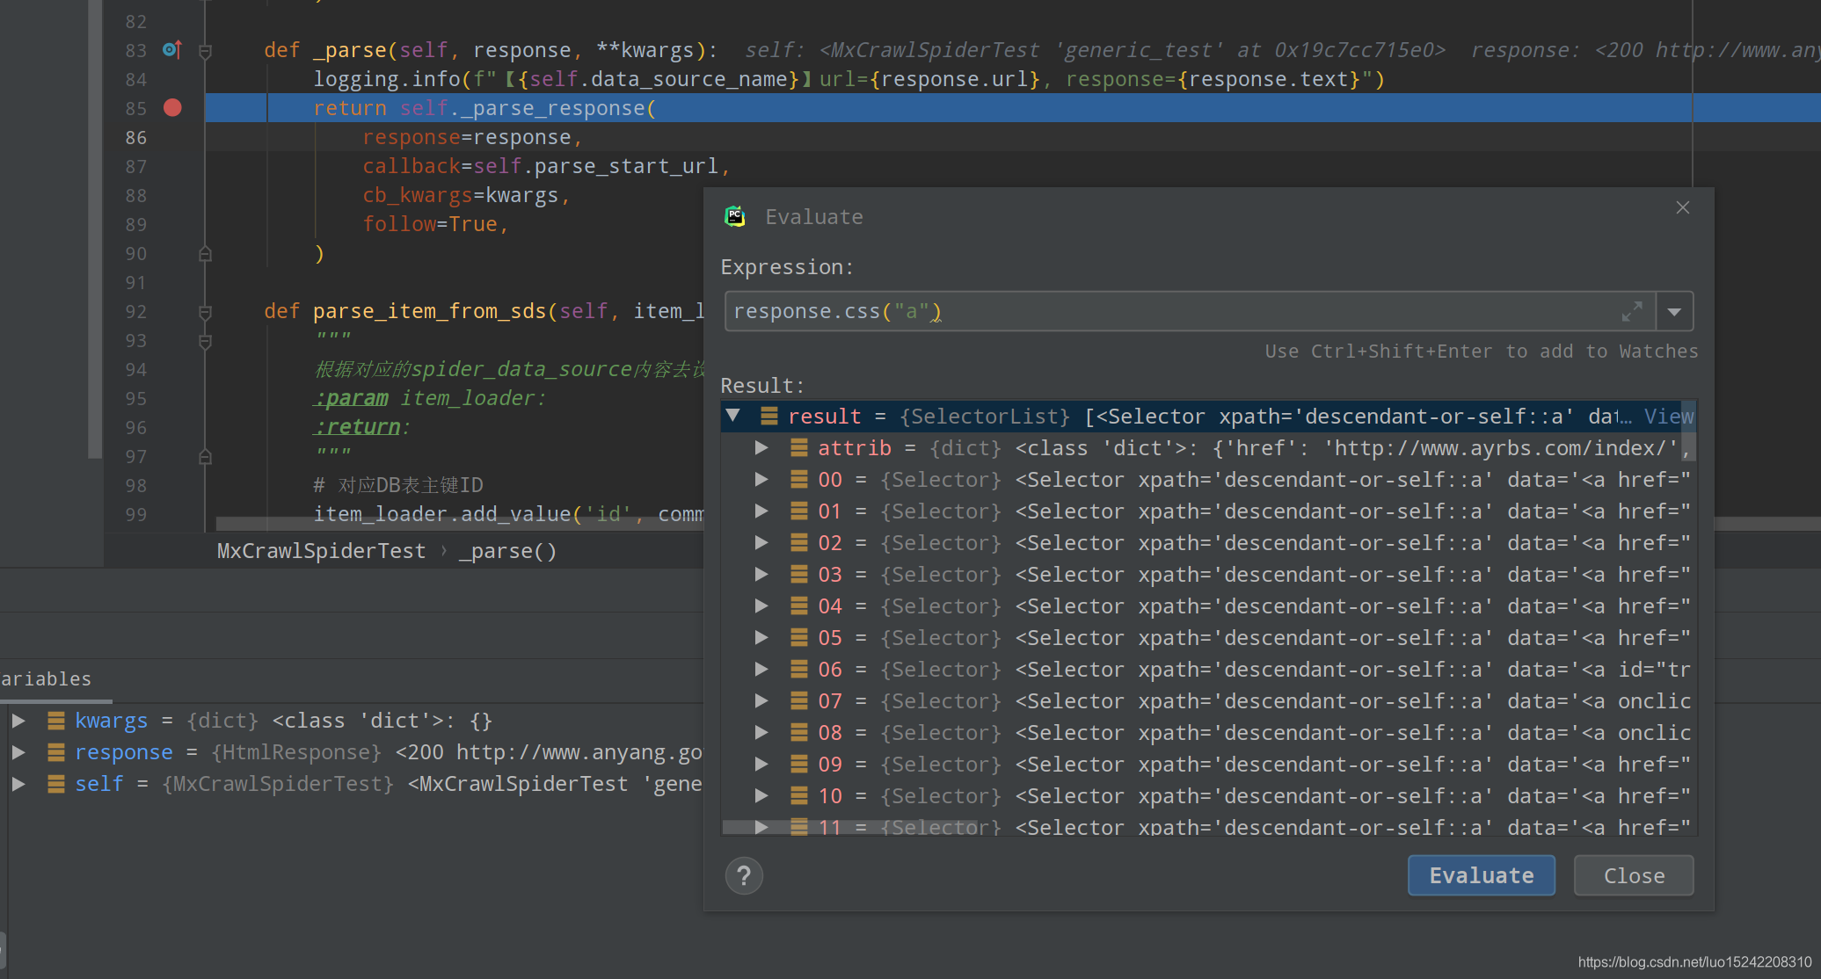
Task: Click MxCrawlSpiderTest in the breadcrumb
Action: [321, 551]
